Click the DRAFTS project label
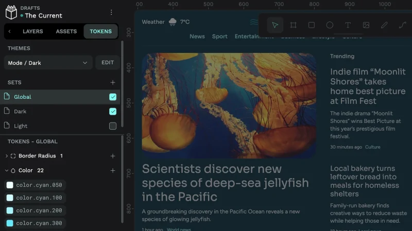412x231 pixels. (x=30, y=8)
